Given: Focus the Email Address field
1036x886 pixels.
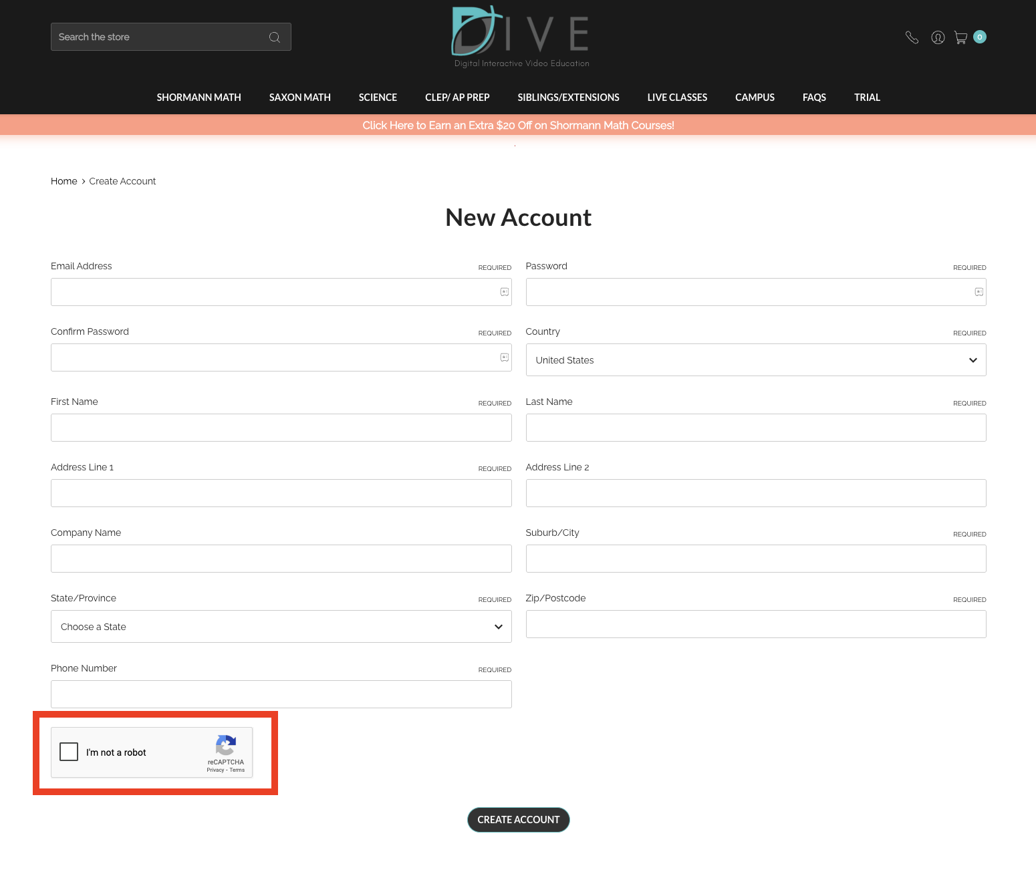Looking at the screenshot, I should (281, 292).
